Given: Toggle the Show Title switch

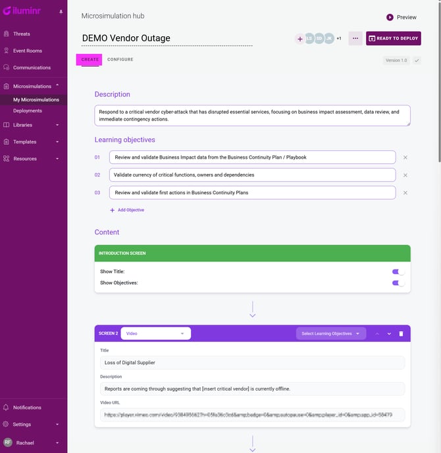Looking at the screenshot, I should coord(398,271).
